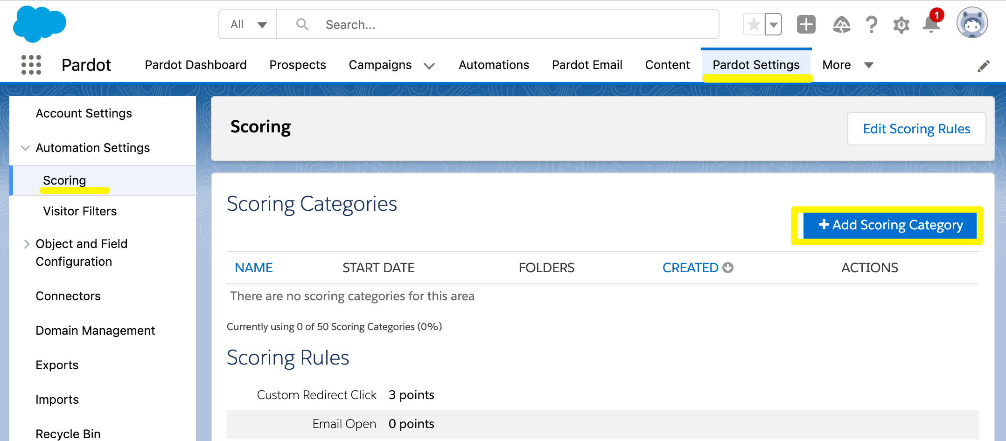Collapse the Automation Settings section
Image resolution: width=1006 pixels, height=441 pixels.
point(25,148)
